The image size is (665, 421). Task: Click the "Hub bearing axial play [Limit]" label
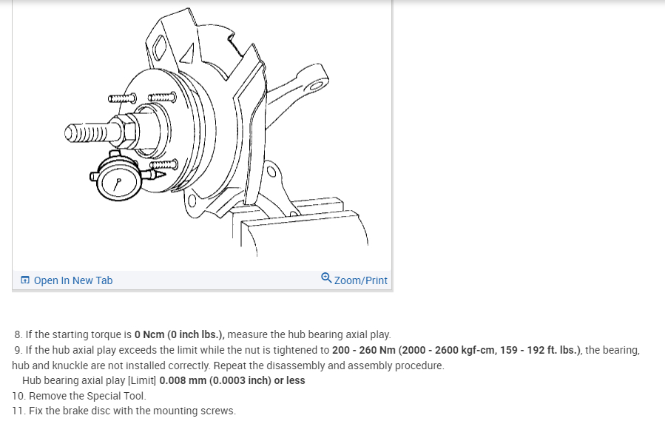tap(90, 380)
